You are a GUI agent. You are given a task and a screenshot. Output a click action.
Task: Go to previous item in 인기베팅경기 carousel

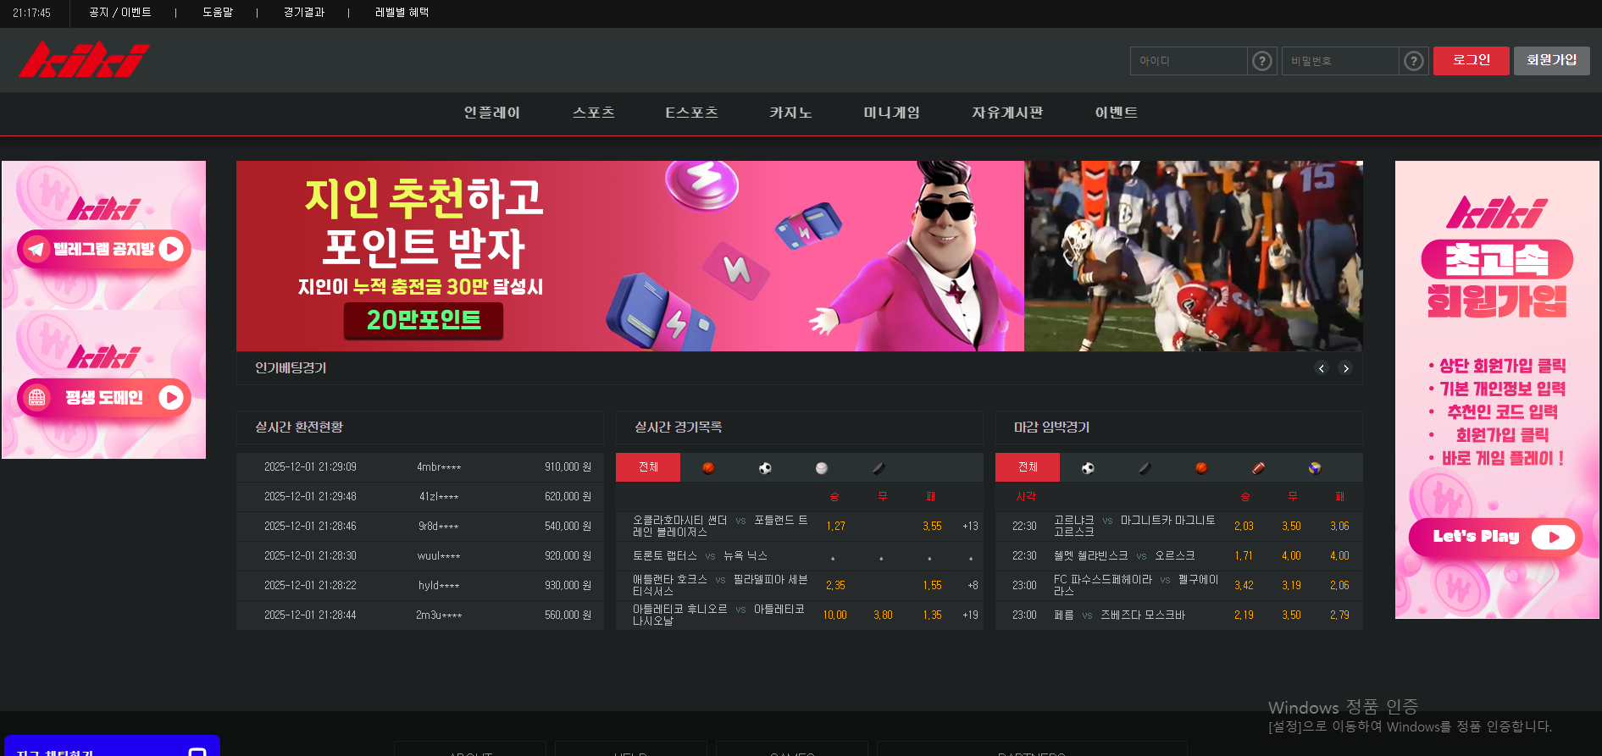coord(1321,368)
